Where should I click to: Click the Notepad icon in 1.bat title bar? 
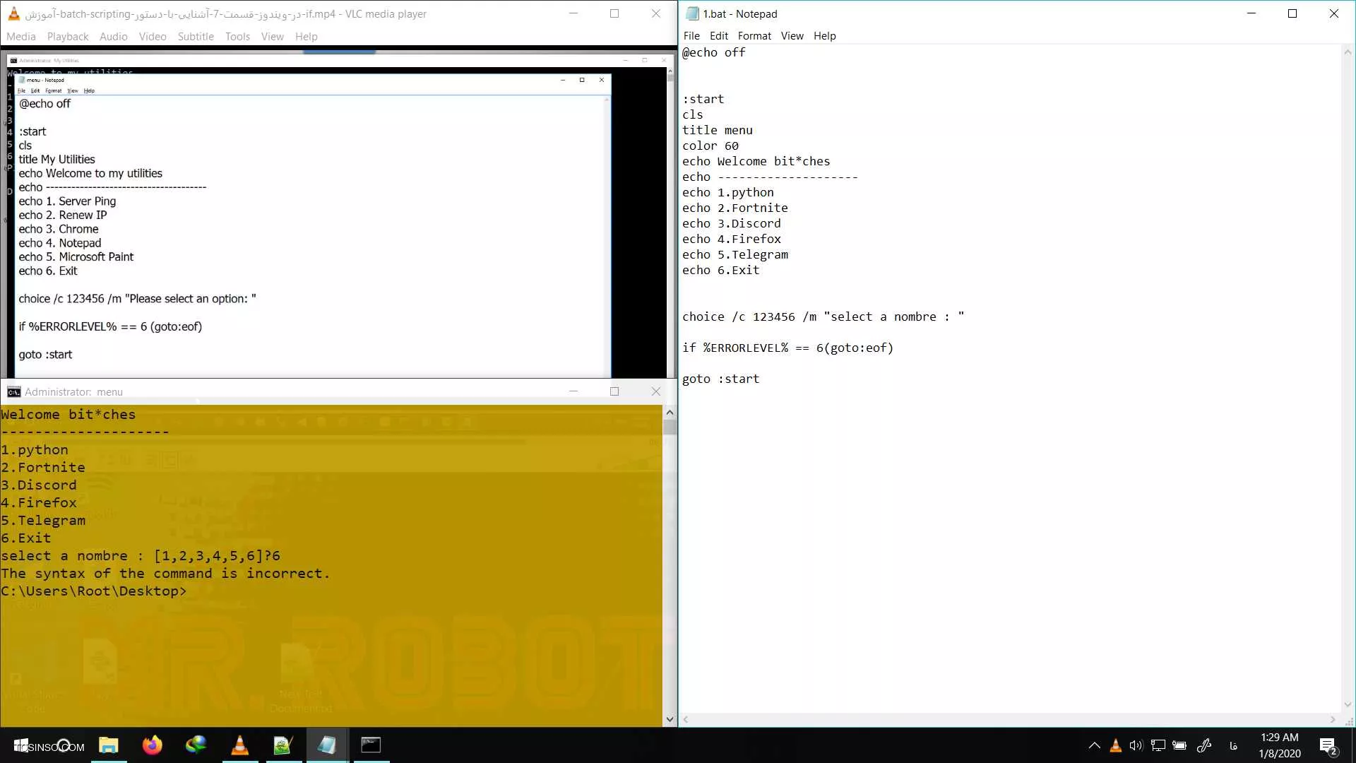(692, 13)
